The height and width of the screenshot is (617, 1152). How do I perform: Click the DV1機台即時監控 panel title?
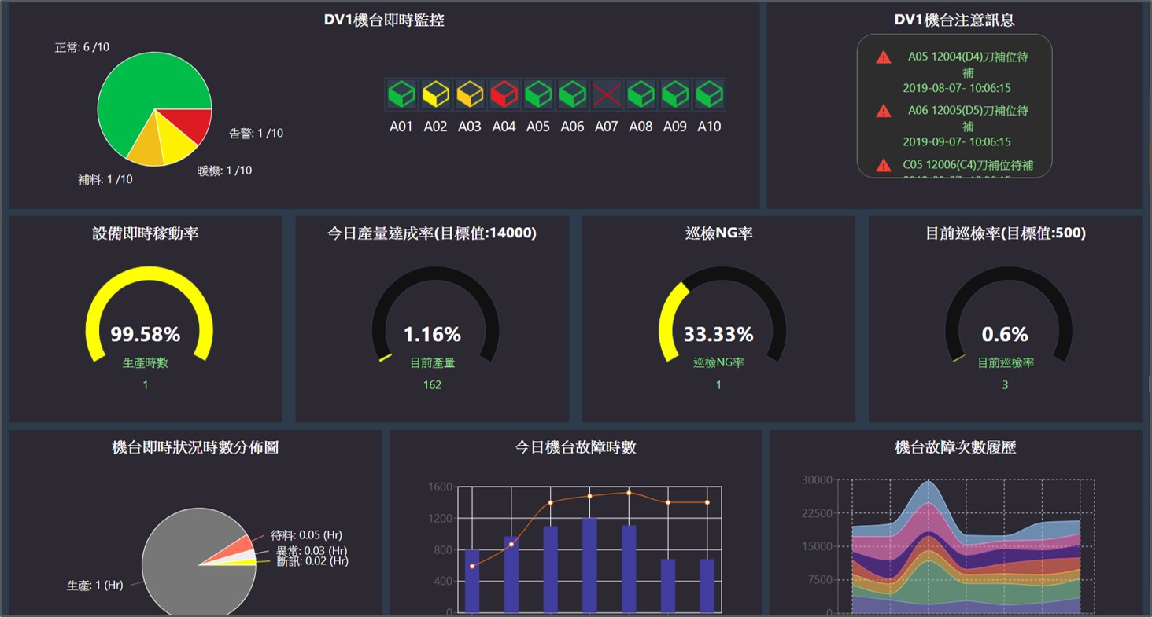pyautogui.click(x=384, y=20)
